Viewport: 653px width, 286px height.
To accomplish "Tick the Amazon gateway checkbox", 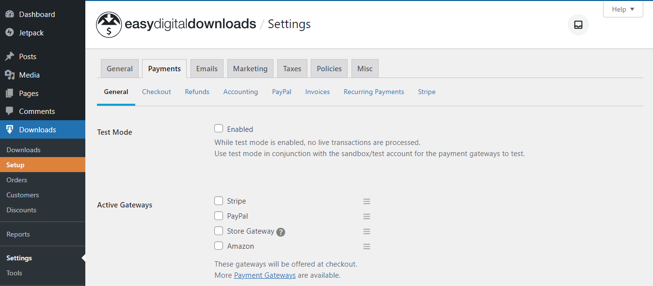I will click(x=219, y=246).
